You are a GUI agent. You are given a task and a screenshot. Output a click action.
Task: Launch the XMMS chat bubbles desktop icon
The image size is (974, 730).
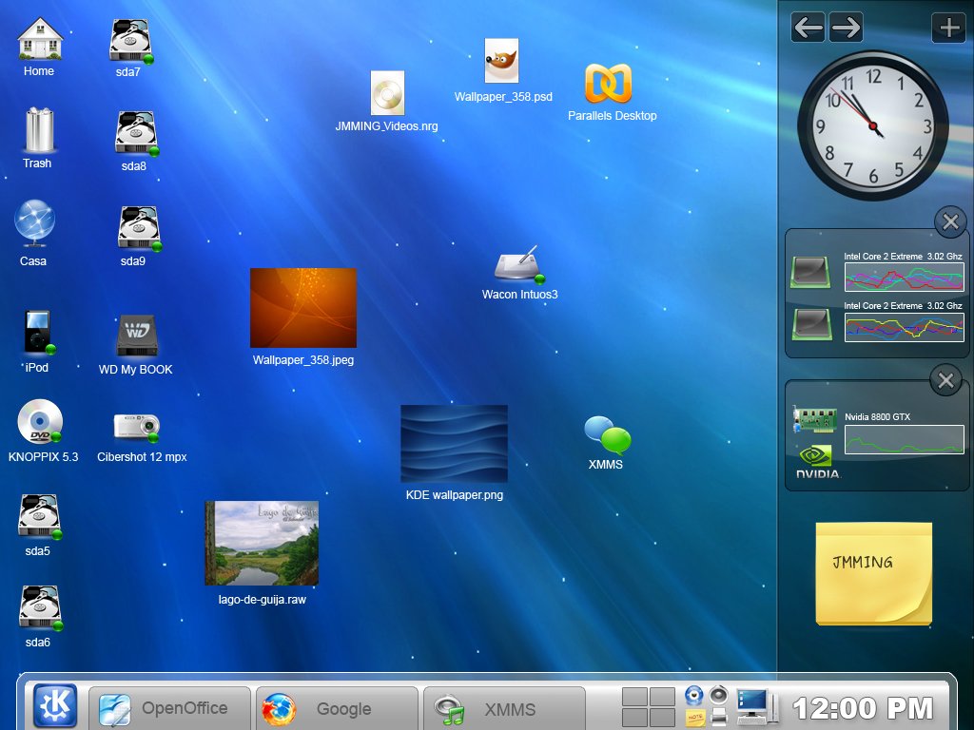pyautogui.click(x=607, y=433)
